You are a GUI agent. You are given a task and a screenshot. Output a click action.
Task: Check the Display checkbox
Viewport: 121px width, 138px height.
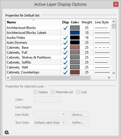35,92
